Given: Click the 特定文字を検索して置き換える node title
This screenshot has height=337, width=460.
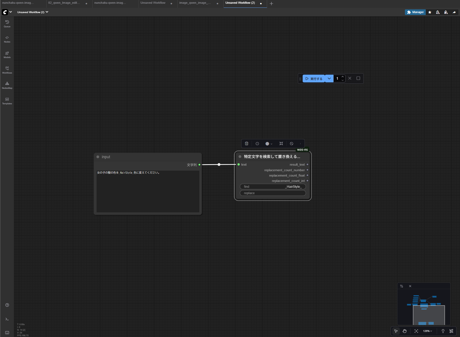Looking at the screenshot, I should click(x=272, y=157).
